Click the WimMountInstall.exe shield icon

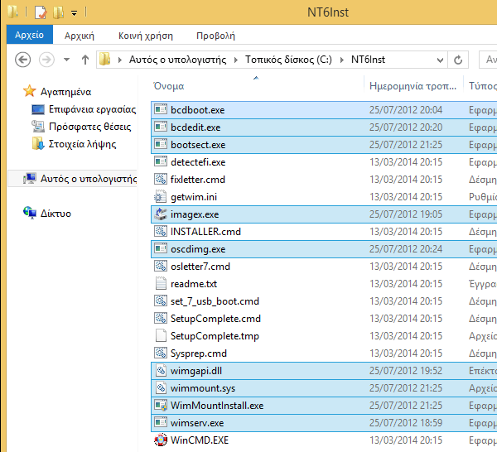pos(161,405)
